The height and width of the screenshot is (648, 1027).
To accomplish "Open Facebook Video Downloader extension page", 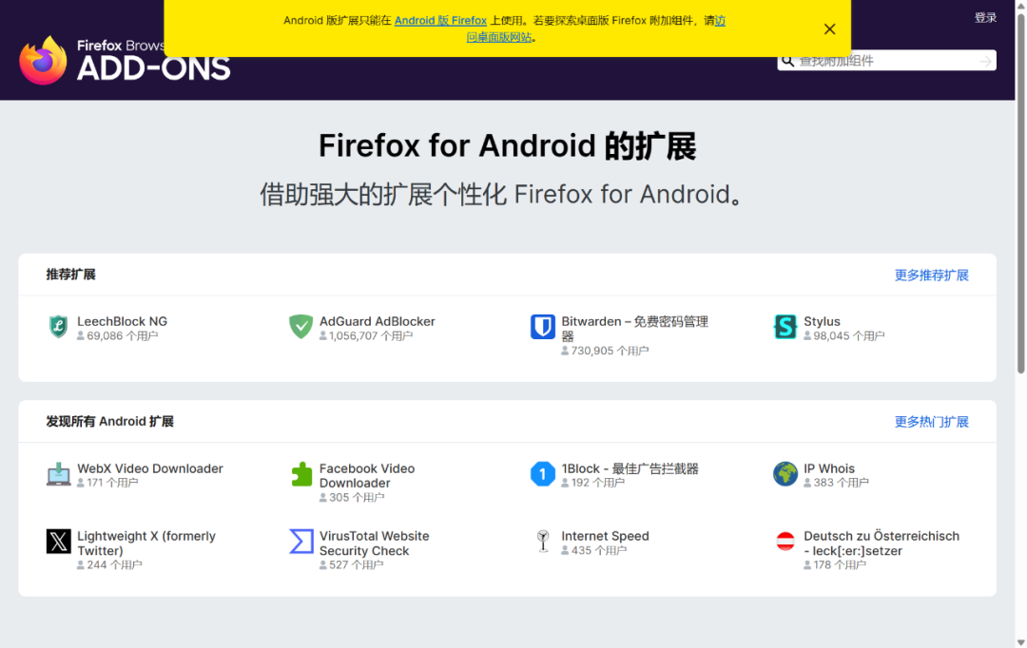I will point(367,476).
